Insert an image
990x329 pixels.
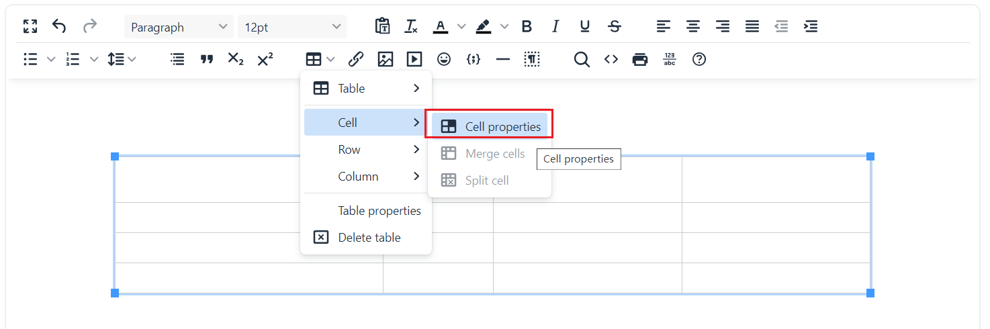coord(386,60)
